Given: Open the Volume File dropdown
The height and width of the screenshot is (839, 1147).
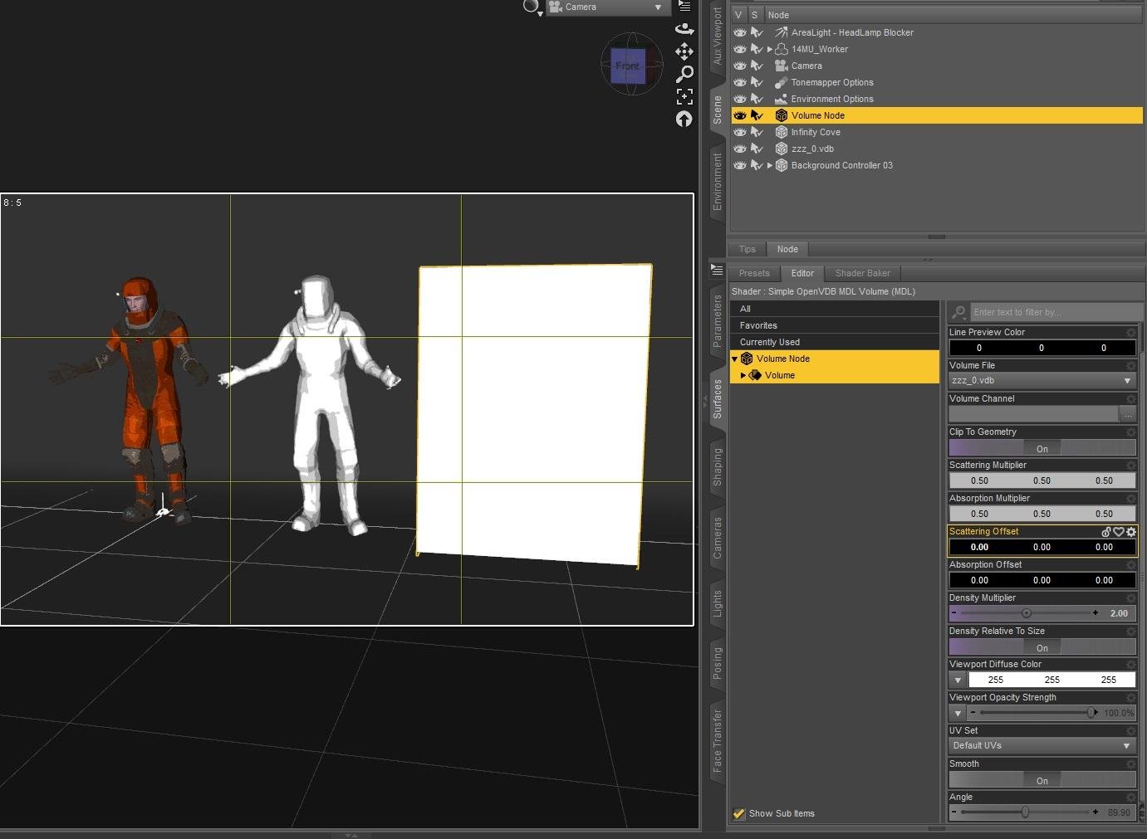Looking at the screenshot, I should (1042, 381).
